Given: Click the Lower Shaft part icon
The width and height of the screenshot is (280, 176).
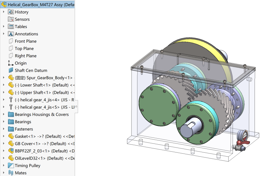Looking at the screenshot, I should pos(11,85).
